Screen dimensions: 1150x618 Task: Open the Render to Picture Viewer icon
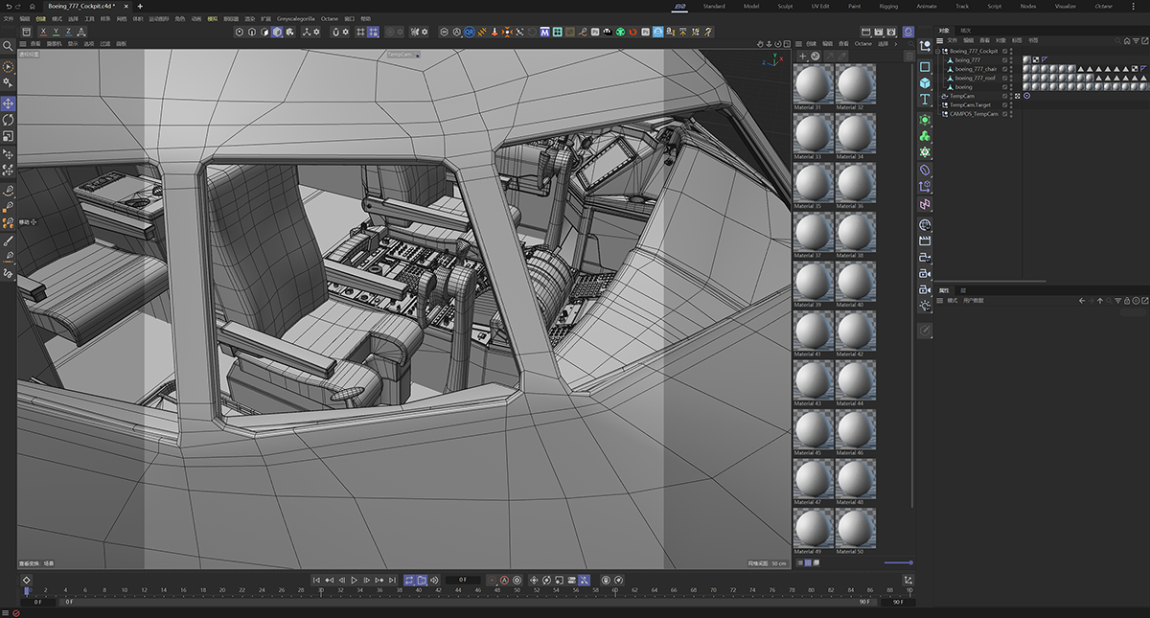click(879, 32)
